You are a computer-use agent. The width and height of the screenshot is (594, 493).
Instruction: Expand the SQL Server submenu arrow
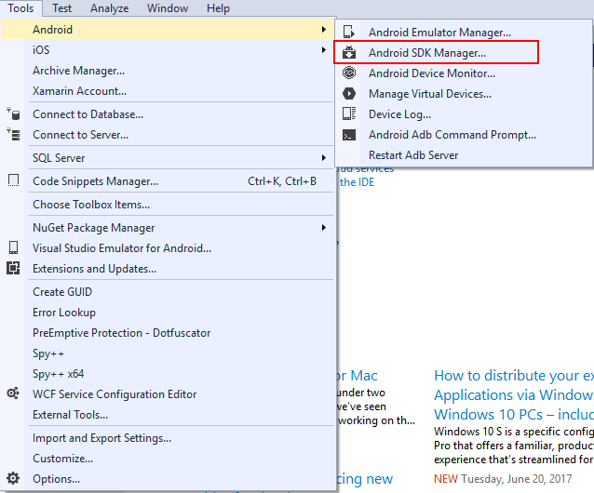pyautogui.click(x=323, y=157)
